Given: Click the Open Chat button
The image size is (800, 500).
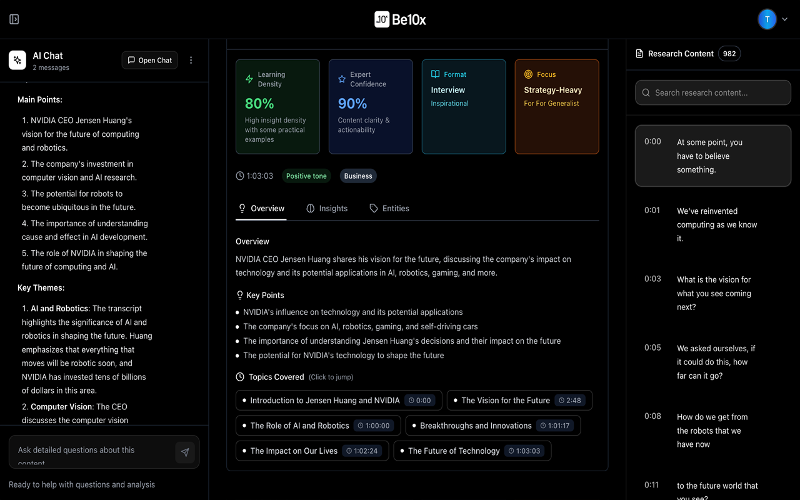Looking at the screenshot, I should [x=150, y=60].
